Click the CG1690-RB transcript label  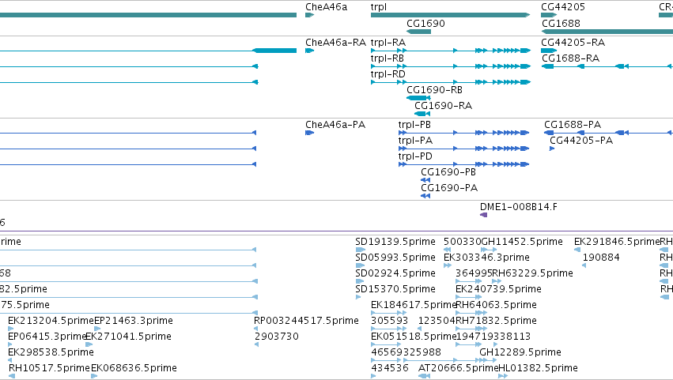(434, 90)
